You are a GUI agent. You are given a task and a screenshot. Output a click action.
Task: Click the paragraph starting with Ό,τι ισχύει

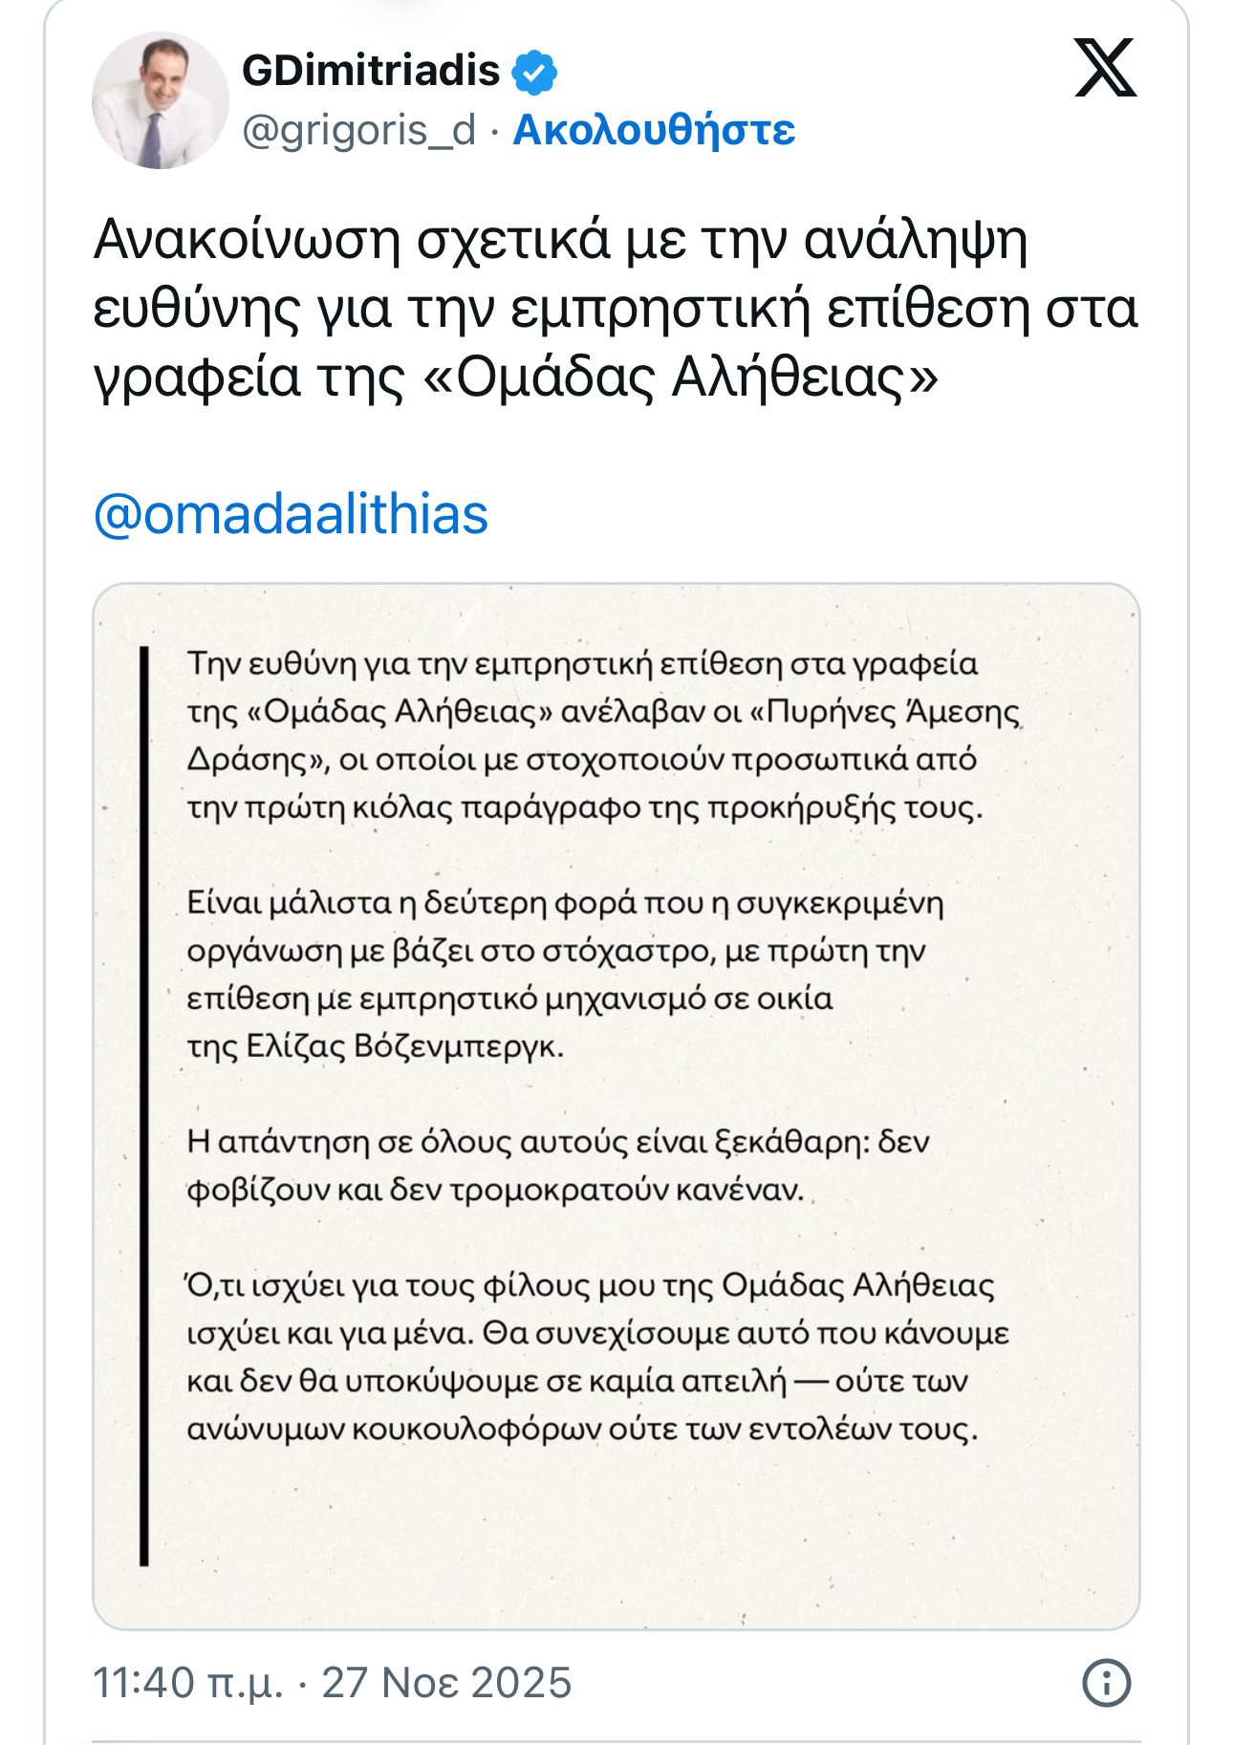pyautogui.click(x=597, y=1357)
